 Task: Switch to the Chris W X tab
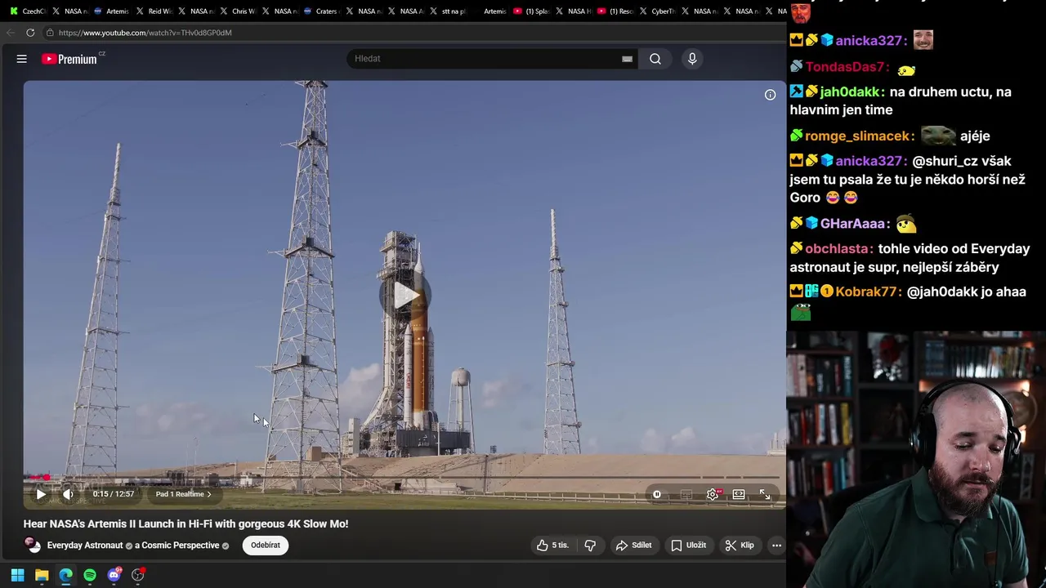coord(237,11)
